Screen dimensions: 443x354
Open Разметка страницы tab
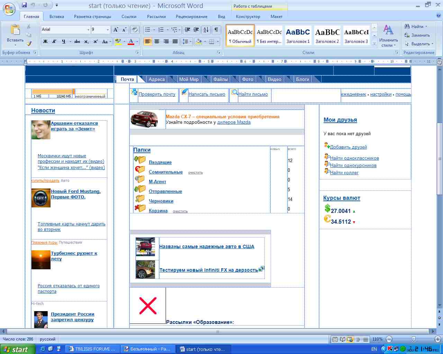(x=93, y=17)
